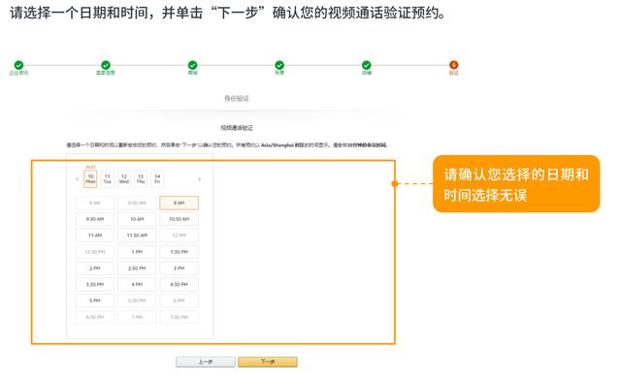Image resolution: width=621 pixels, height=382 pixels.
Task: Click the 身份验证 section heading
Action: point(237,98)
